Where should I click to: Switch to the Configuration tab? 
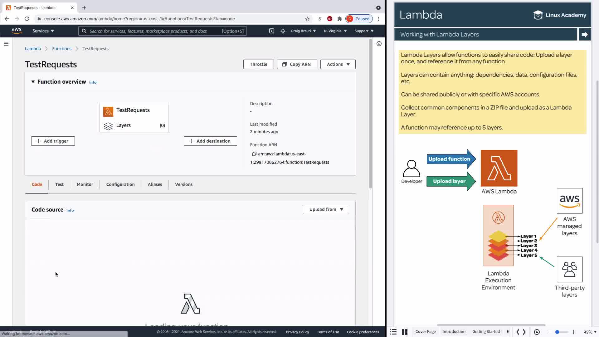coord(120,184)
